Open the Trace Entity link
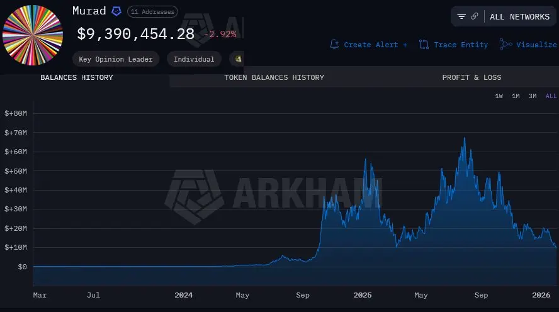Image resolution: width=559 pixels, height=312 pixels. 461,45
